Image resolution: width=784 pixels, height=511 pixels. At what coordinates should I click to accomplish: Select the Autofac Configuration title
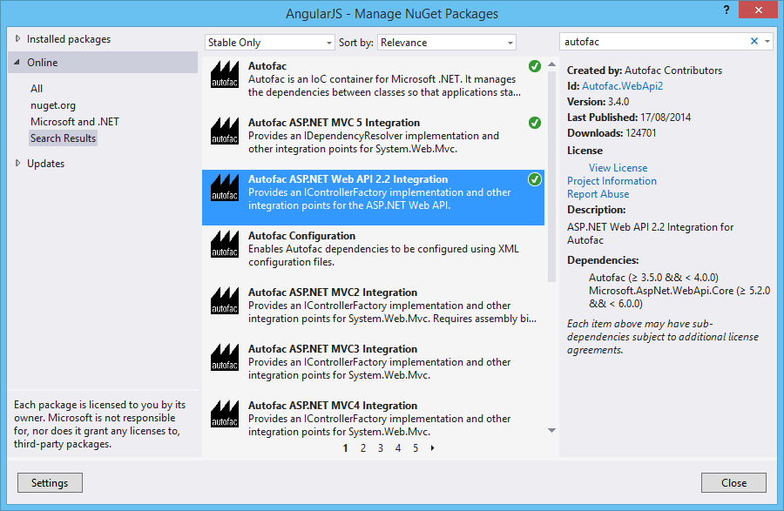click(x=302, y=236)
